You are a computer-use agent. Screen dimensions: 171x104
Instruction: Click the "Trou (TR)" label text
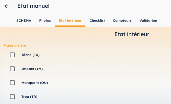[x=29, y=97]
